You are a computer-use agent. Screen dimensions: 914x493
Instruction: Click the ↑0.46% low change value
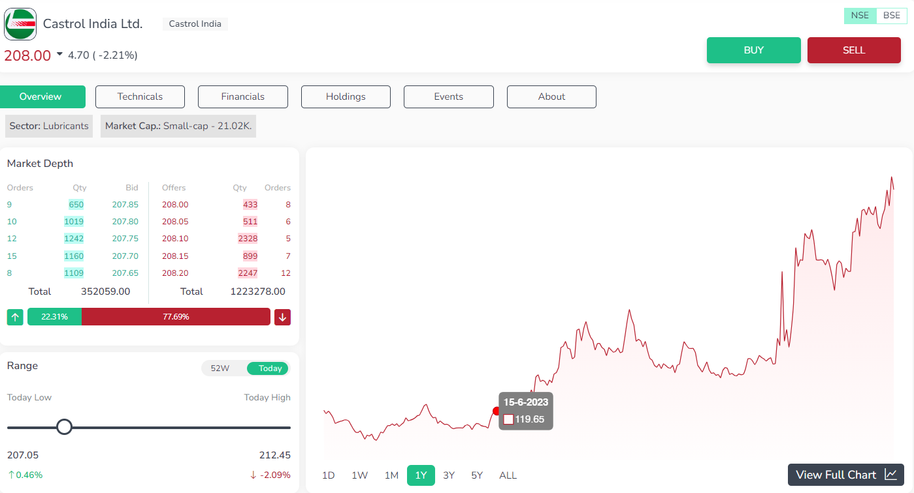point(25,475)
